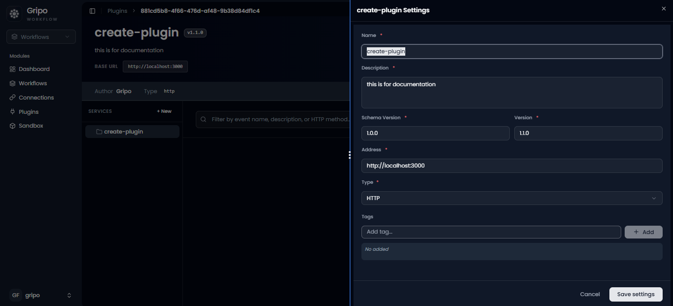Click the base URL http://localhost:3000 chip
Screen dimensions: 673x306
click(155, 67)
